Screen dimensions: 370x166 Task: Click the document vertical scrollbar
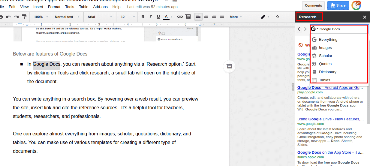pos(293,87)
